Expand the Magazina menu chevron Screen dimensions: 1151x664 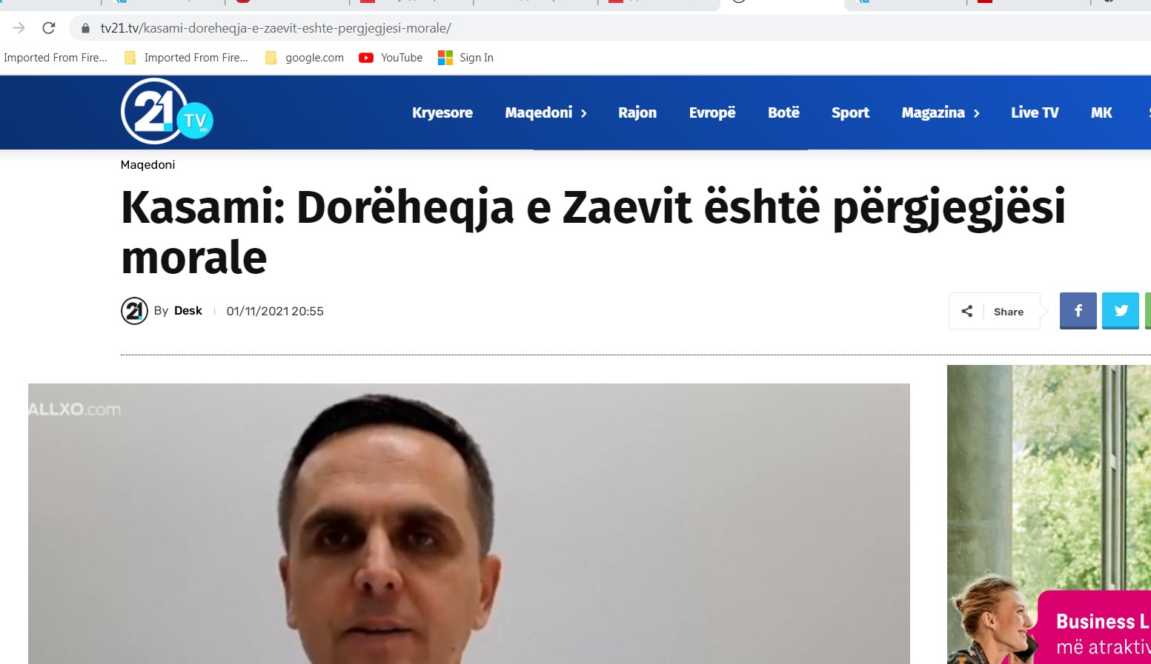click(976, 113)
